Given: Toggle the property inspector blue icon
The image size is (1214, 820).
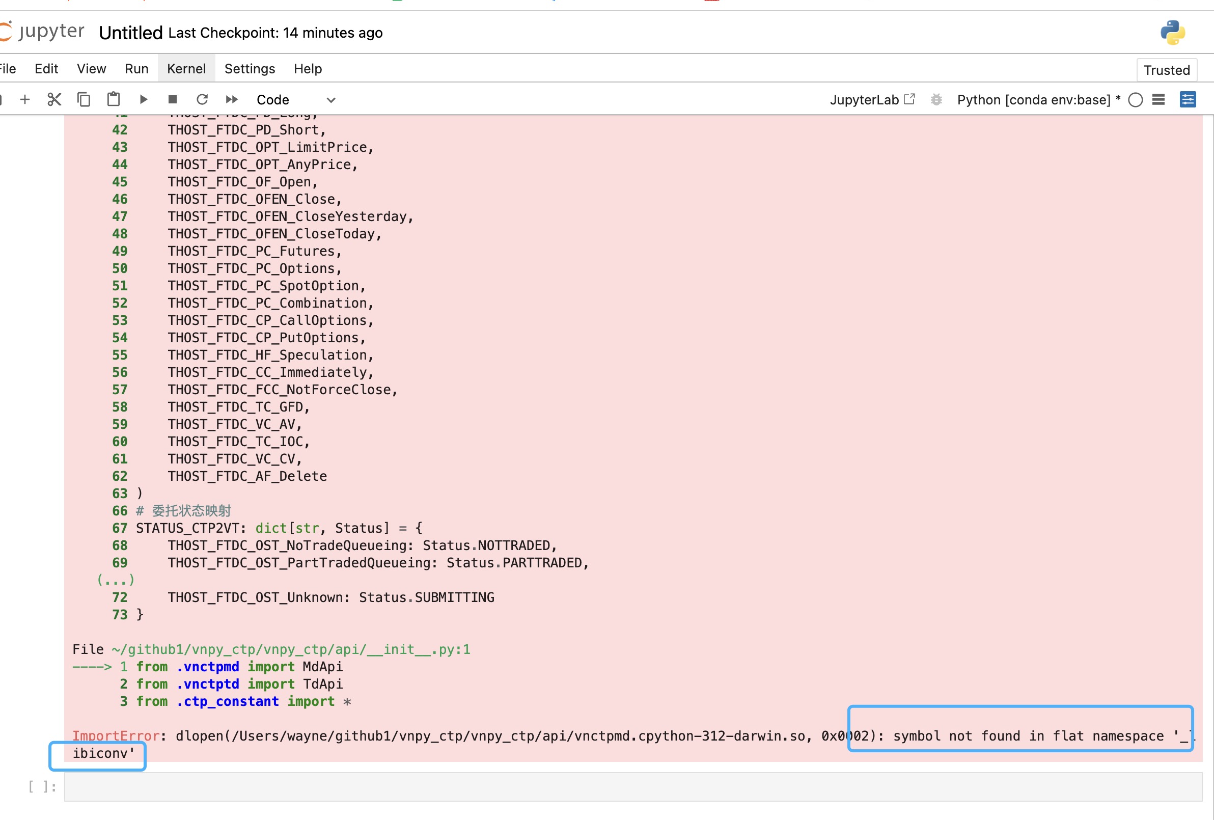Looking at the screenshot, I should 1188,99.
